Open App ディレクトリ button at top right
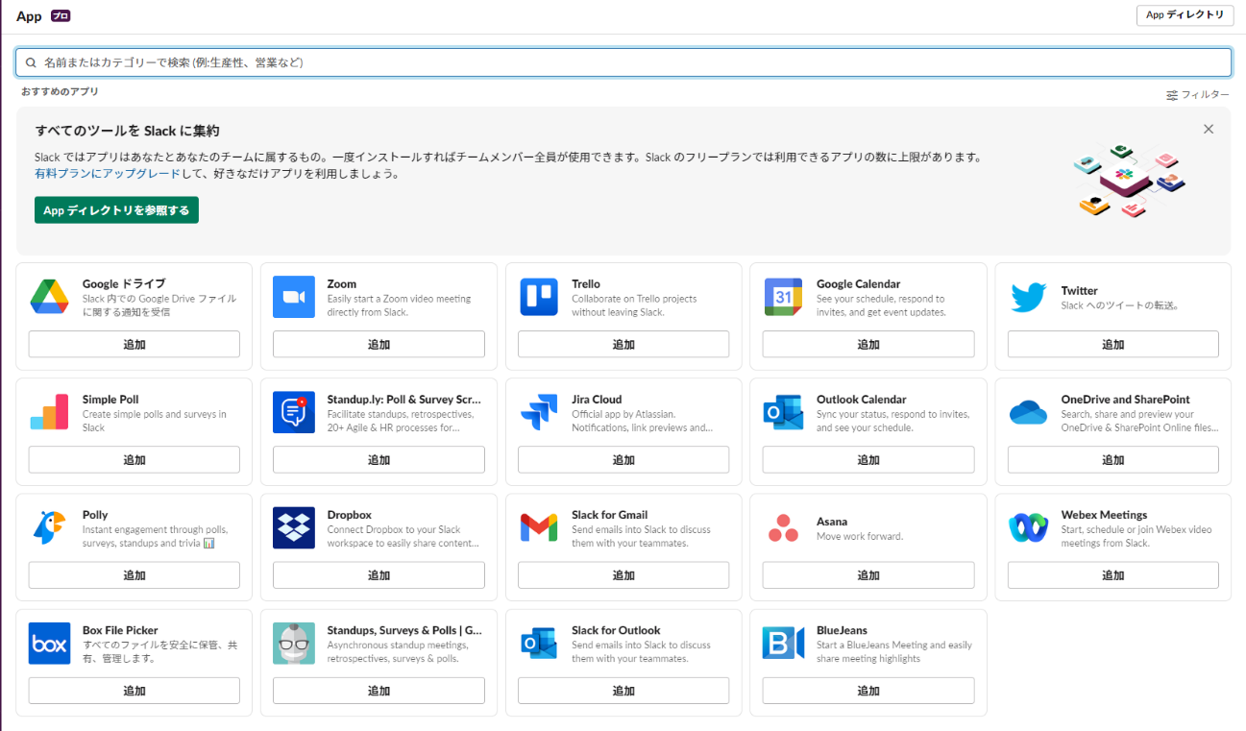The width and height of the screenshot is (1246, 731). point(1184,15)
